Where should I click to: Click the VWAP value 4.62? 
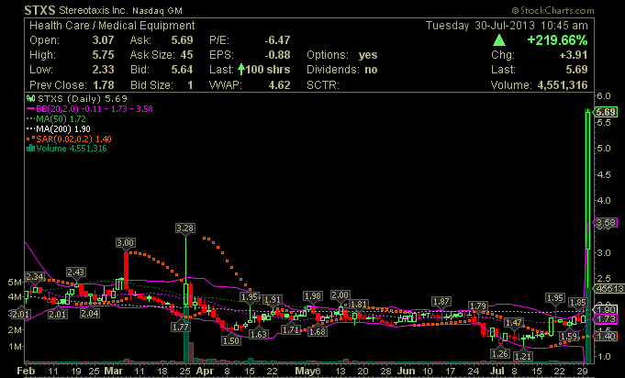279,84
